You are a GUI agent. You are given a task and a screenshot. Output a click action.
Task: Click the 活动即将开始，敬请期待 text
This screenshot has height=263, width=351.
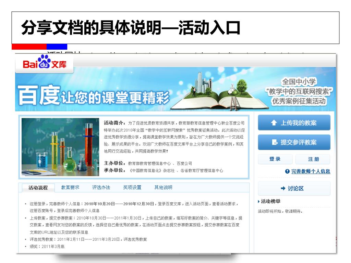click(x=280, y=211)
